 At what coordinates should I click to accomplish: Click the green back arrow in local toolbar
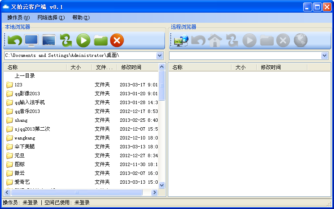[x=15, y=40]
